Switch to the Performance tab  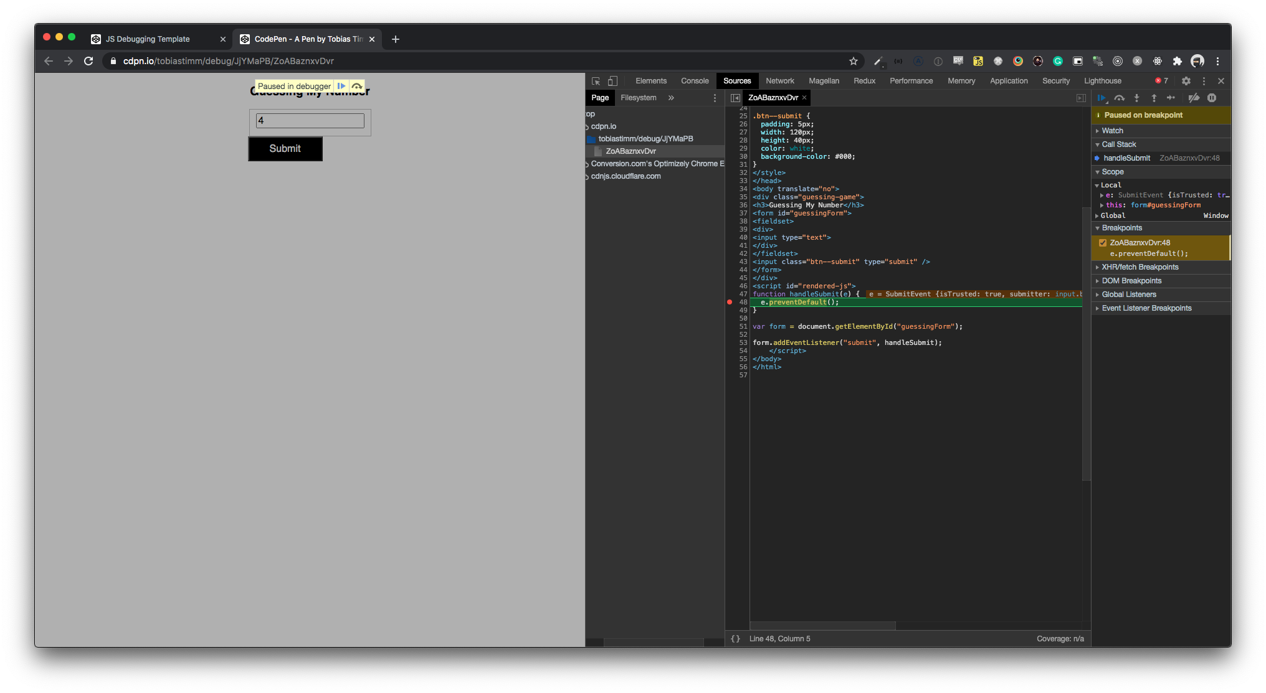pos(911,81)
